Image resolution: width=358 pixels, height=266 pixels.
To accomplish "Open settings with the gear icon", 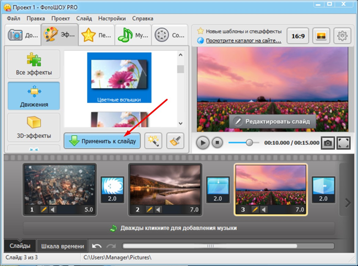I will pos(343,36).
